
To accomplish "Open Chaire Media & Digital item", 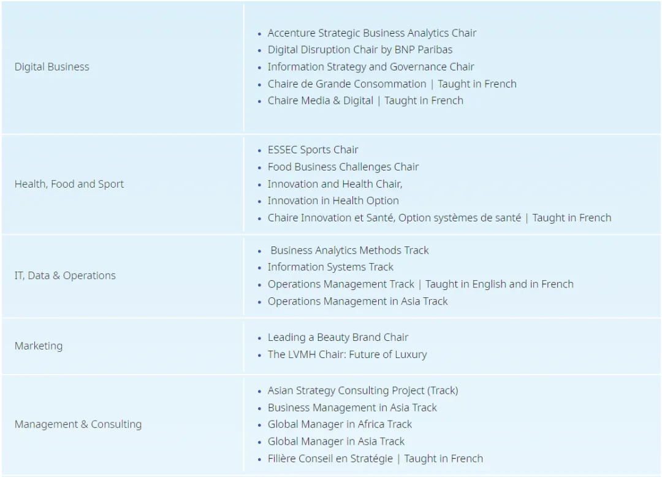I will pos(365,101).
